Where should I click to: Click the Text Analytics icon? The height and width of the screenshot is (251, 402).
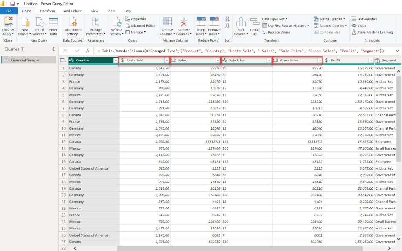(x=354, y=19)
